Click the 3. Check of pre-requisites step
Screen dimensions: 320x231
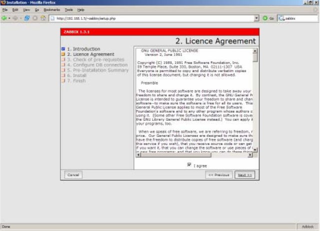tap(95, 59)
